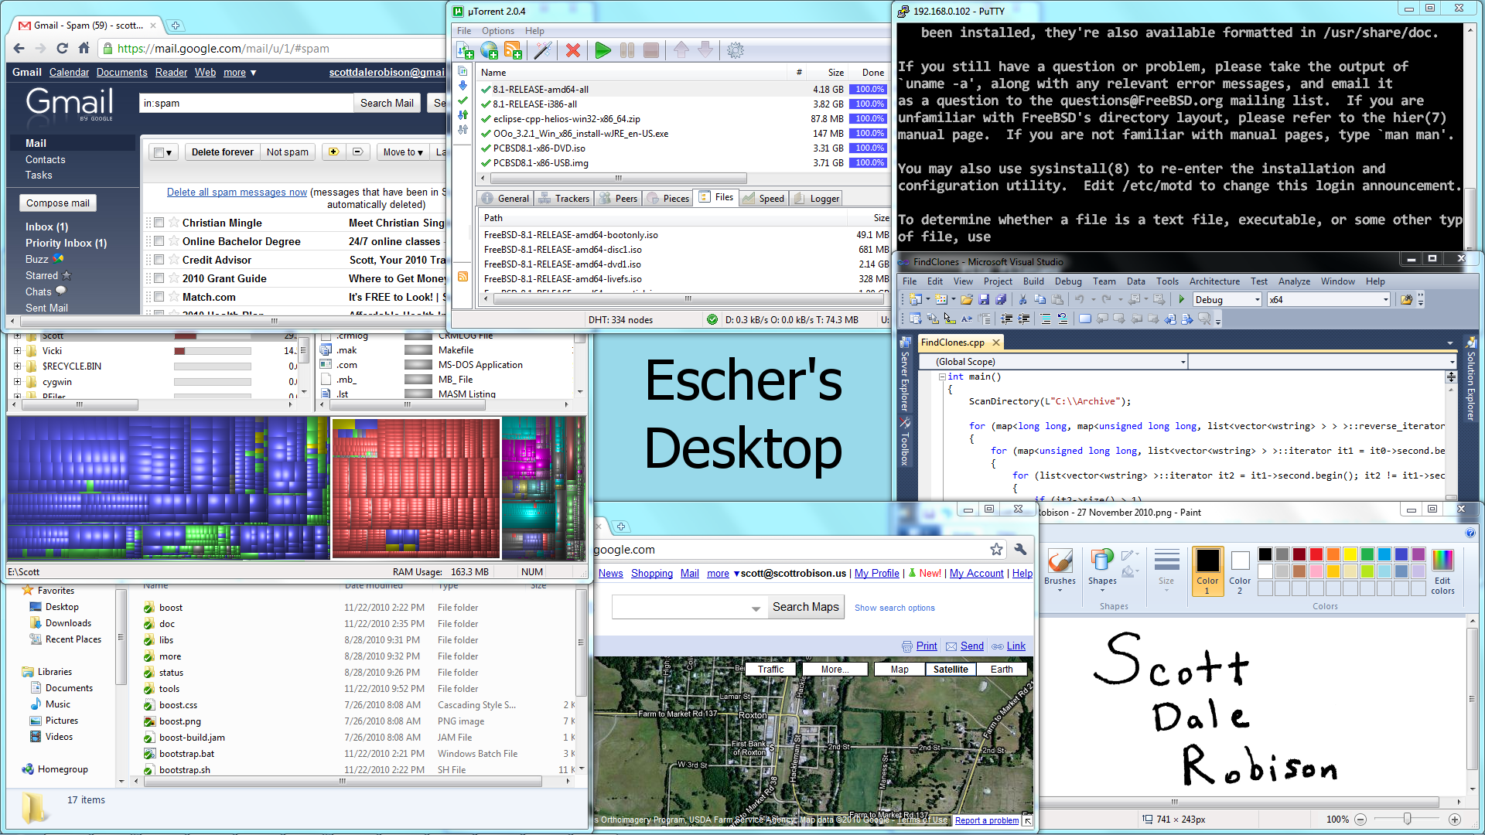The width and height of the screenshot is (1485, 835).
Task: Click Cut scissors icon in Visual Studio
Action: [x=1022, y=299]
